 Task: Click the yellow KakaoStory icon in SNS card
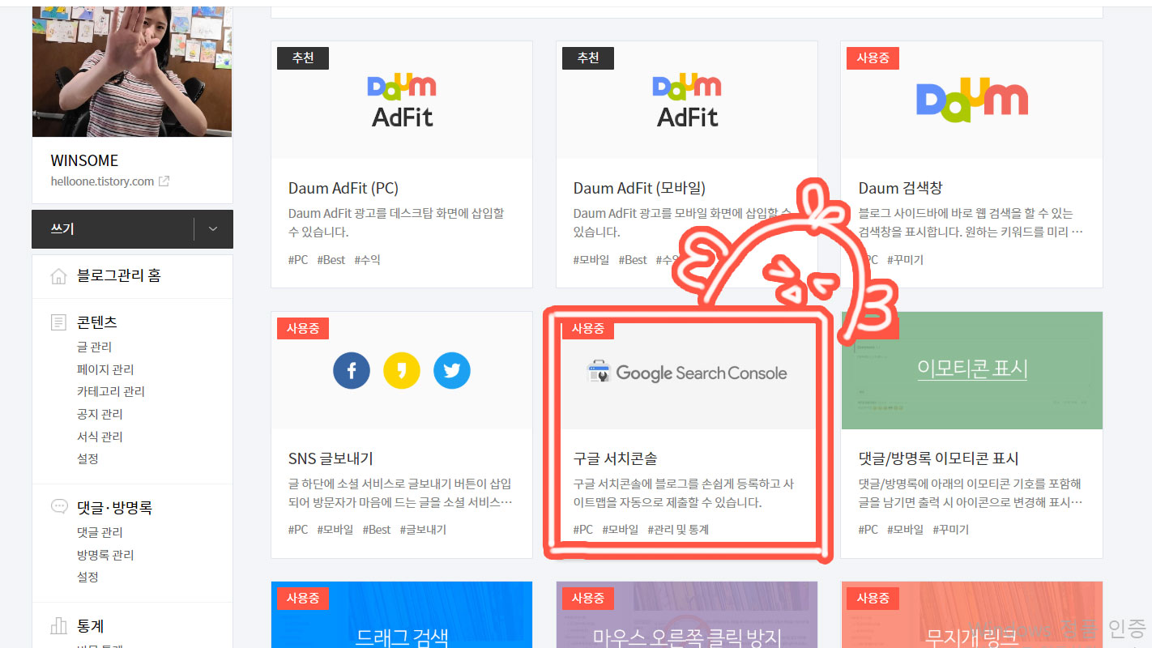pyautogui.click(x=402, y=371)
